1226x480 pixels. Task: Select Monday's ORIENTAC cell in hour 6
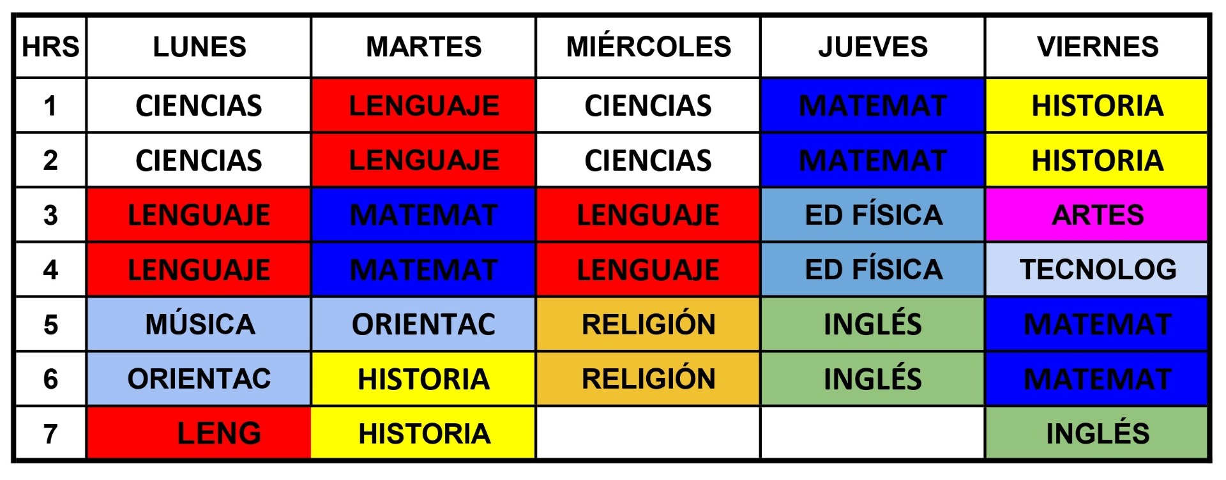(x=199, y=379)
